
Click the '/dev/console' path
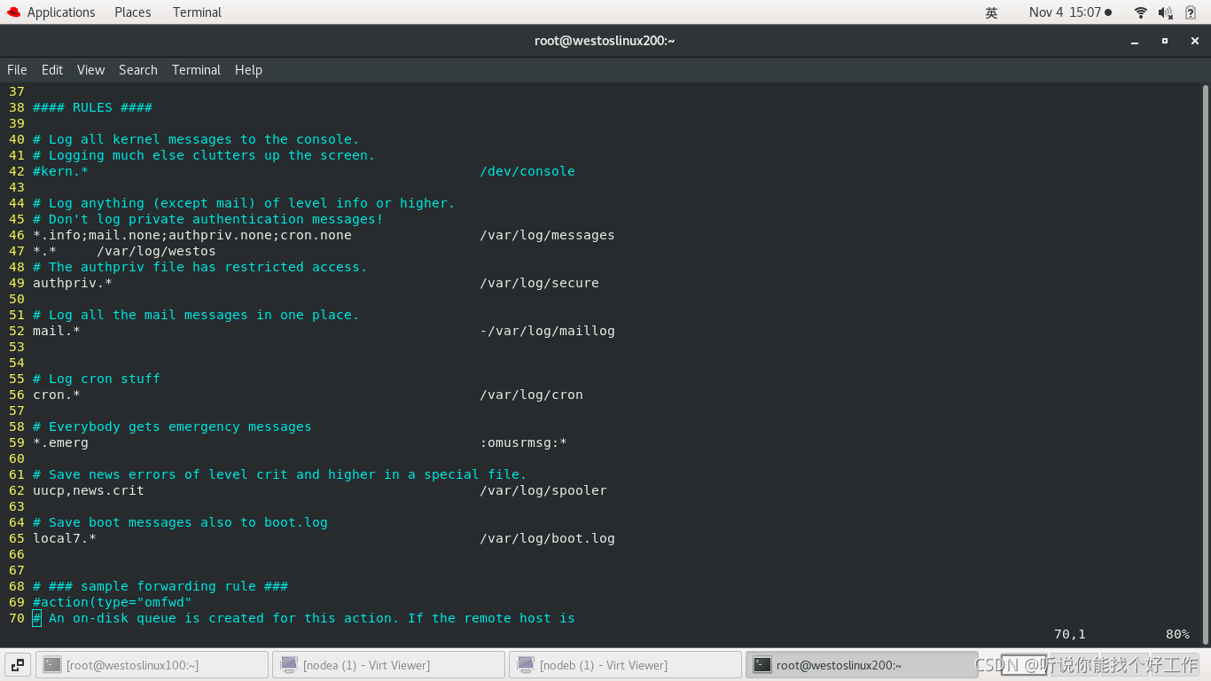[x=527, y=171]
